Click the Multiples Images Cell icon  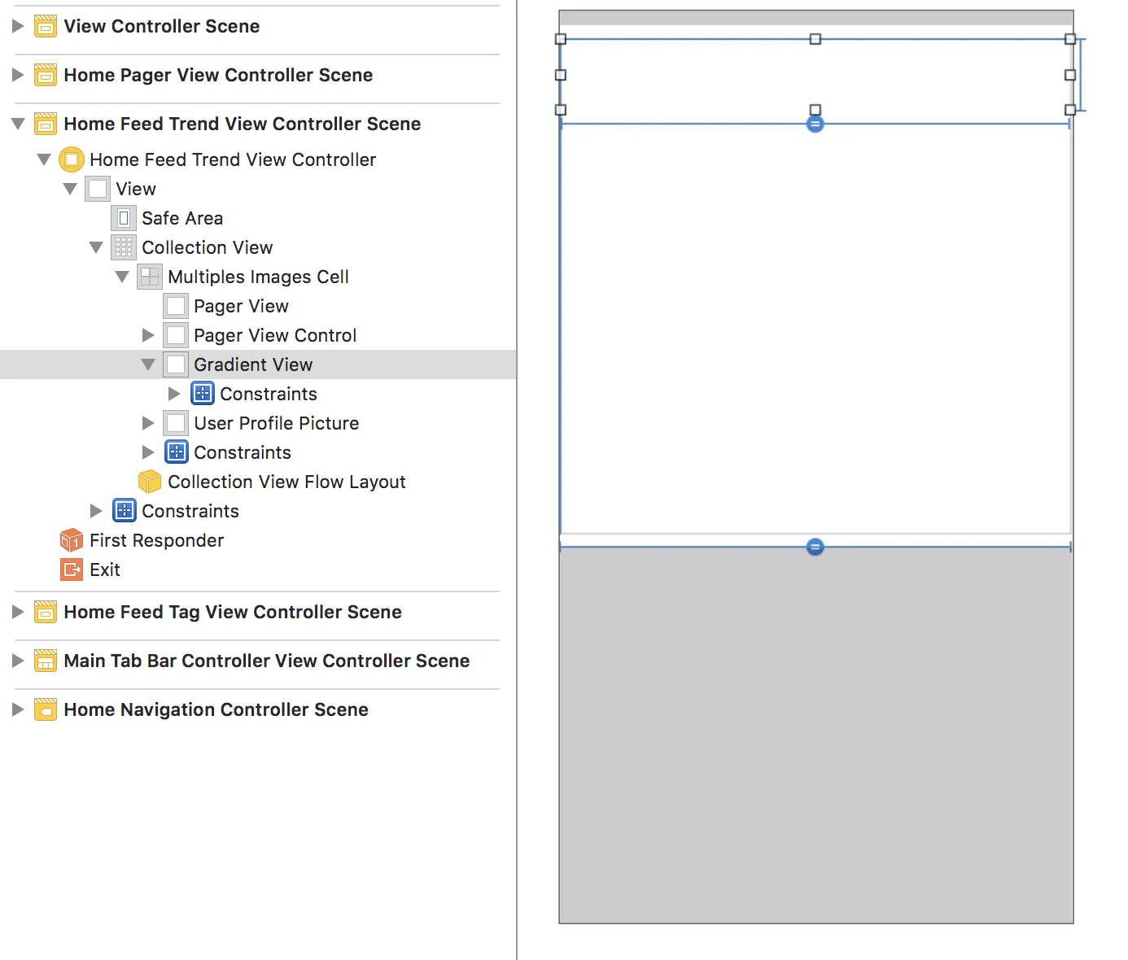(150, 277)
